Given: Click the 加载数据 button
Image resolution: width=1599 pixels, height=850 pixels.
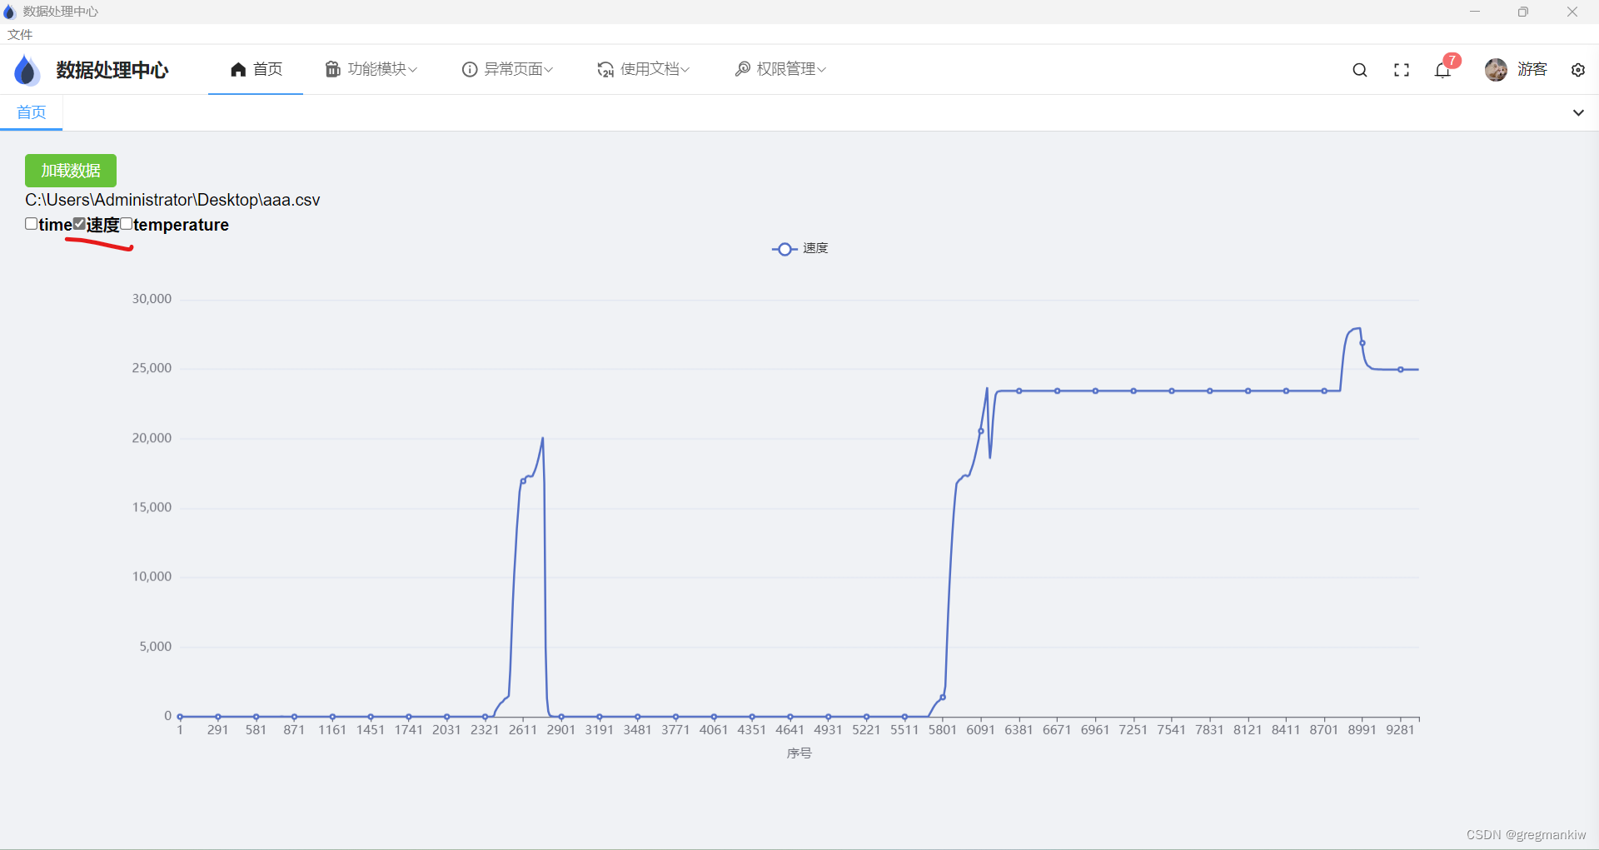Looking at the screenshot, I should (71, 170).
